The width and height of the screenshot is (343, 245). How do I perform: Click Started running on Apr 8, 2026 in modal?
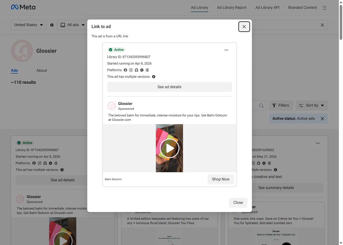point(130,63)
